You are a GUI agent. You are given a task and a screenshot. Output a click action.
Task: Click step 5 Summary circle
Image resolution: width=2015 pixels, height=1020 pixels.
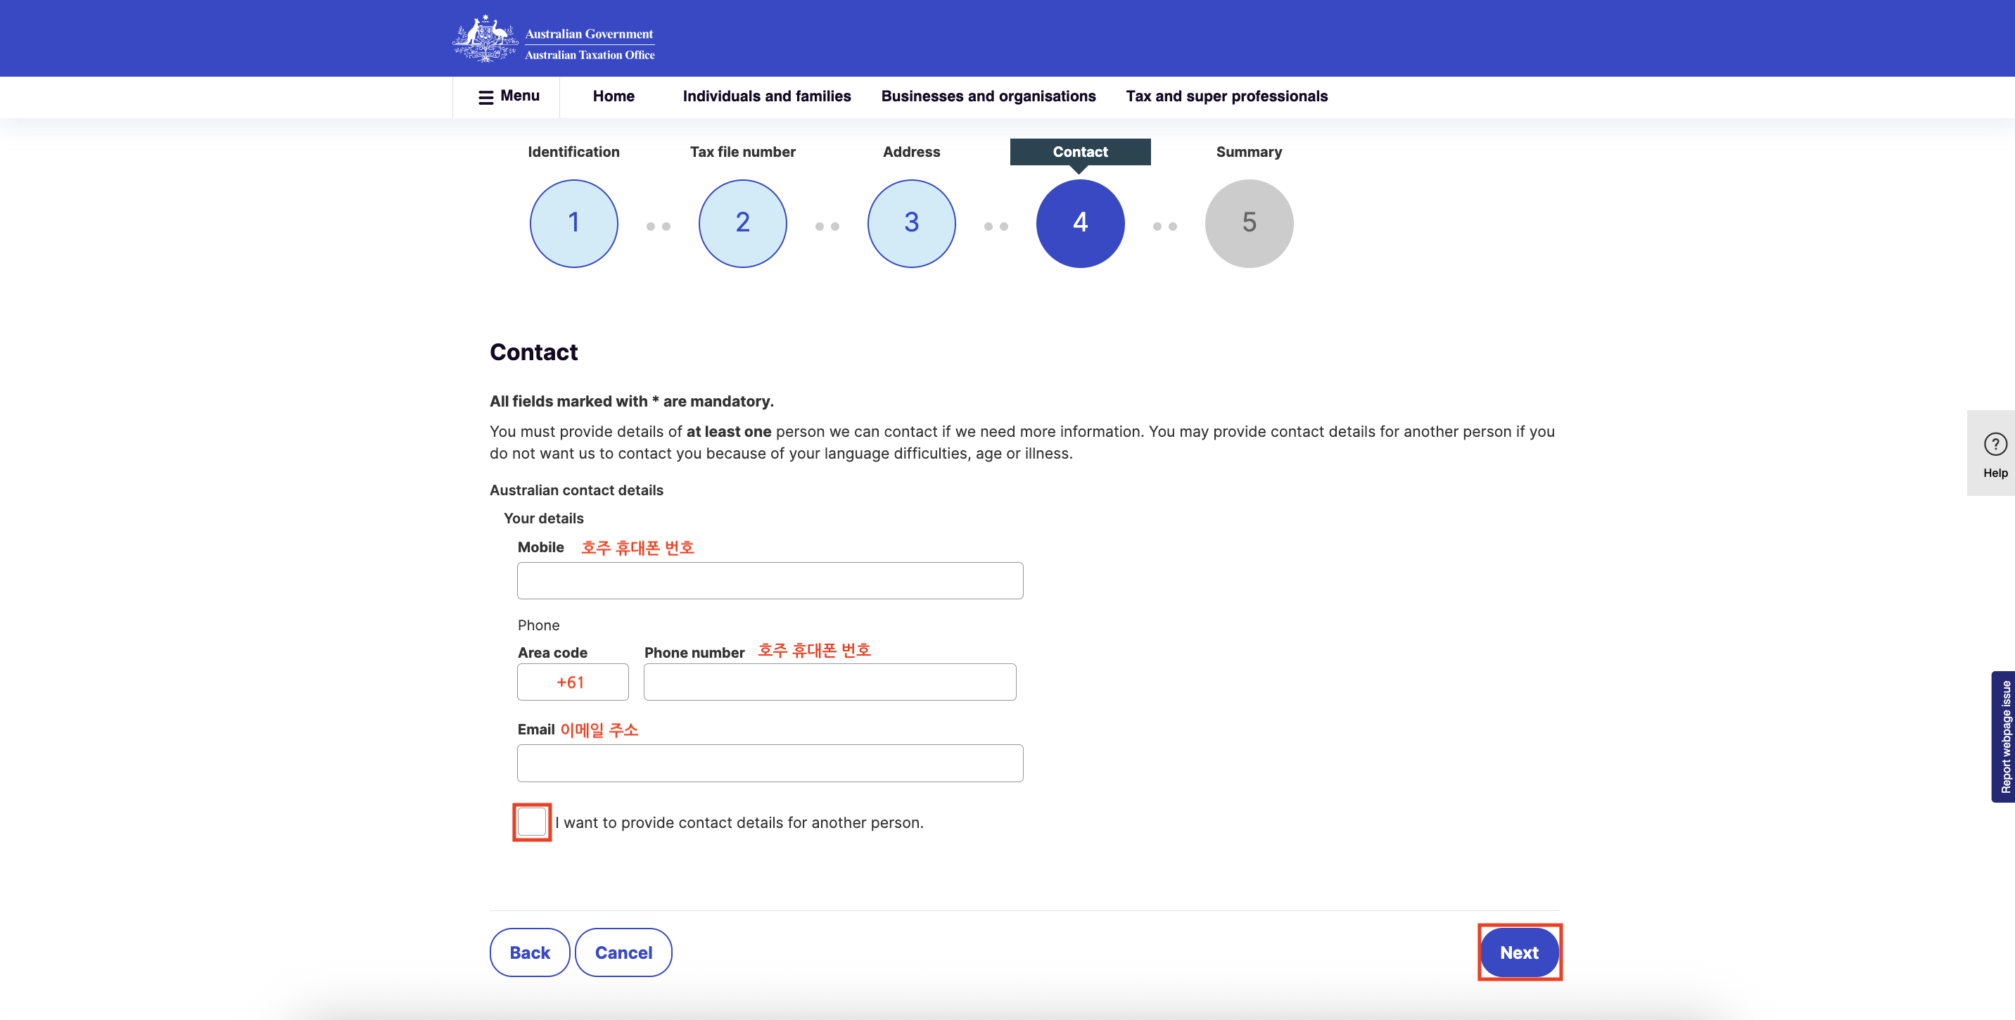[1248, 224]
